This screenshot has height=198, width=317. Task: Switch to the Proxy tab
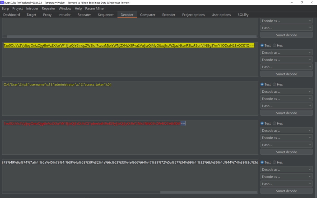coord(47,15)
